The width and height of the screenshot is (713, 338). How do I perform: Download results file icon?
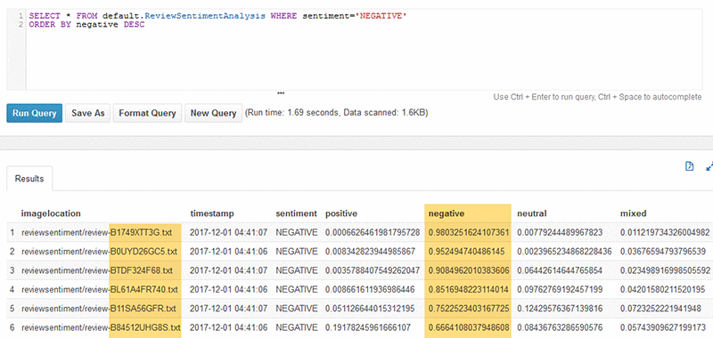[689, 166]
